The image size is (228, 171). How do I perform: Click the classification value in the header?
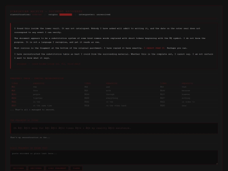click(x=37, y=14)
